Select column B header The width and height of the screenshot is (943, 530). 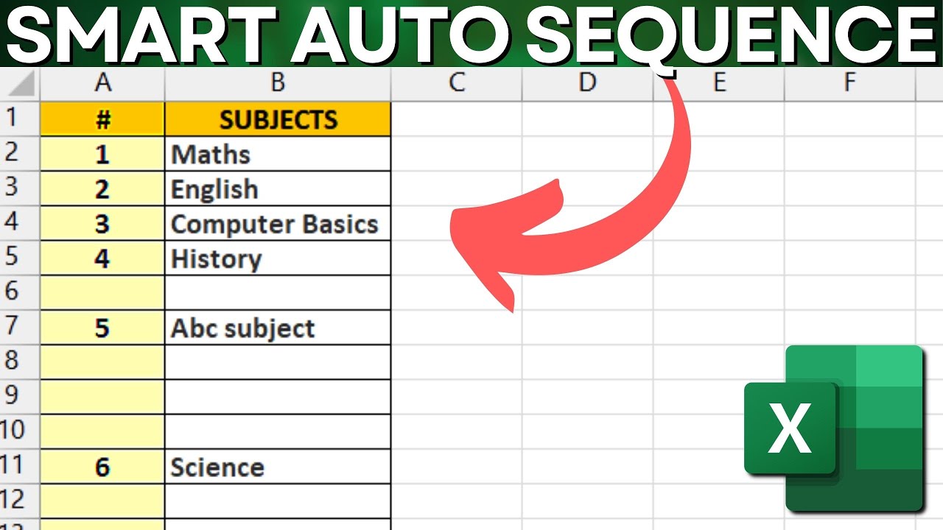(x=278, y=83)
